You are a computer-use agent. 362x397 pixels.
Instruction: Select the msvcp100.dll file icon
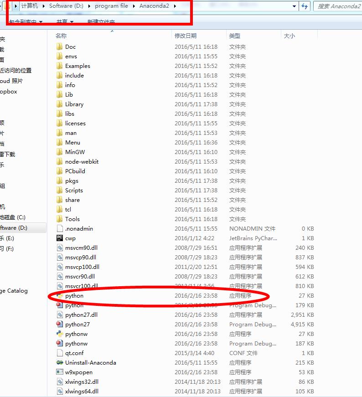[60, 267]
